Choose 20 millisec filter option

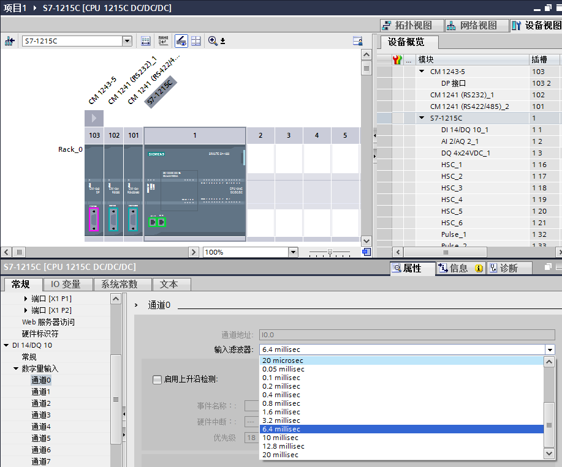click(401, 455)
